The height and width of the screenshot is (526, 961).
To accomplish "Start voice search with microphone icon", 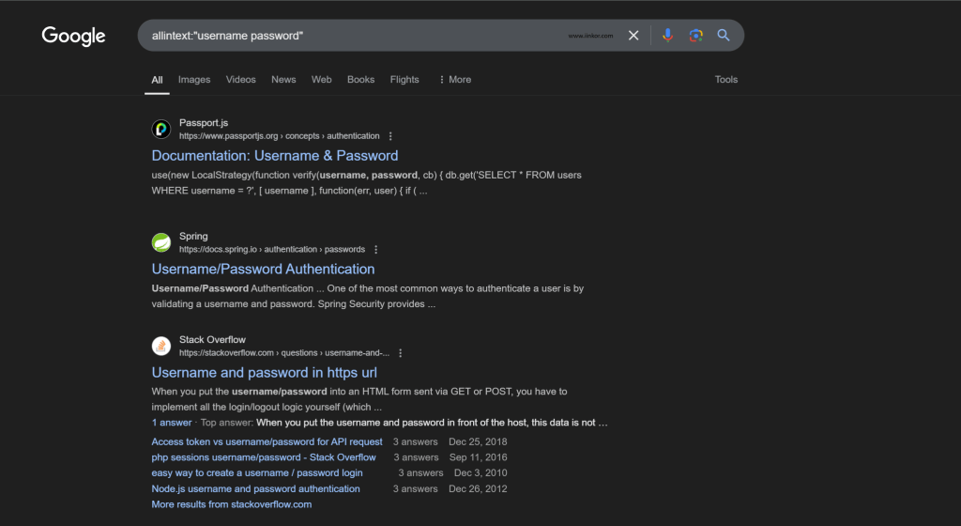I will (x=667, y=36).
